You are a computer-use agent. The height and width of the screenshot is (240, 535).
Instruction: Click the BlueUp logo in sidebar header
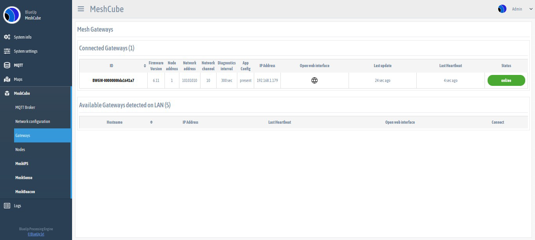click(12, 15)
